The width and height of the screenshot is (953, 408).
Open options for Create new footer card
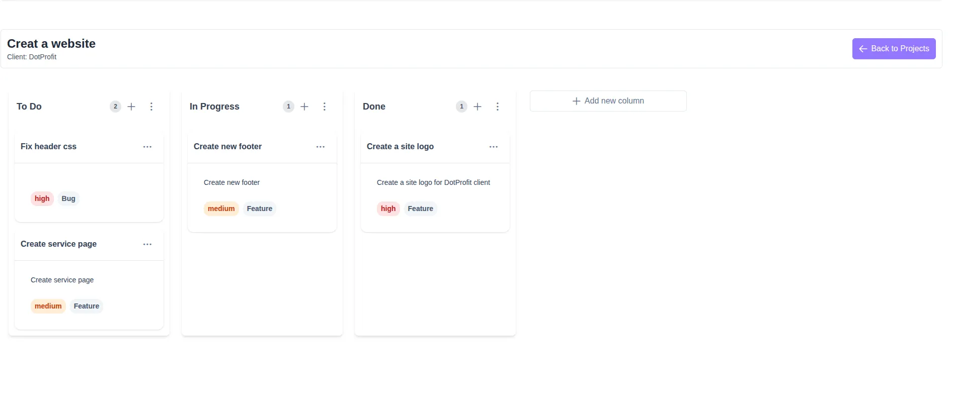tap(321, 147)
